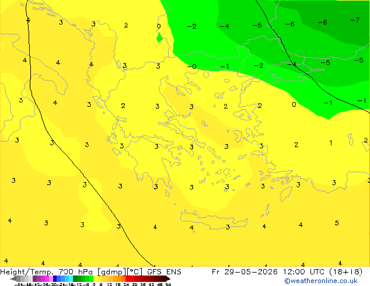Click the dark maroon right arrow of color scale

point(168,279)
